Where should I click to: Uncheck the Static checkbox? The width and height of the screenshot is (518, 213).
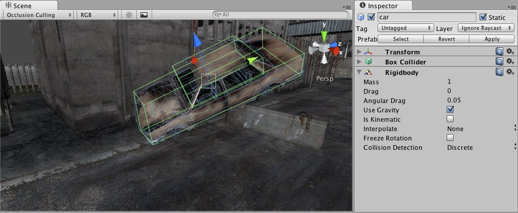pyautogui.click(x=483, y=17)
